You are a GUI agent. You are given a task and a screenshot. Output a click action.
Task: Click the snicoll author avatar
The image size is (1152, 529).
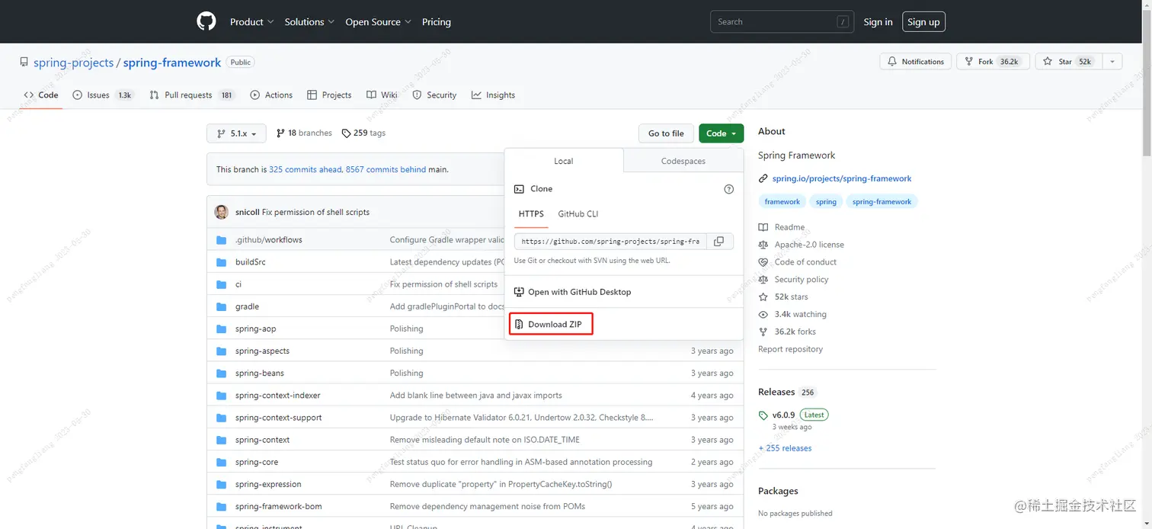(222, 212)
